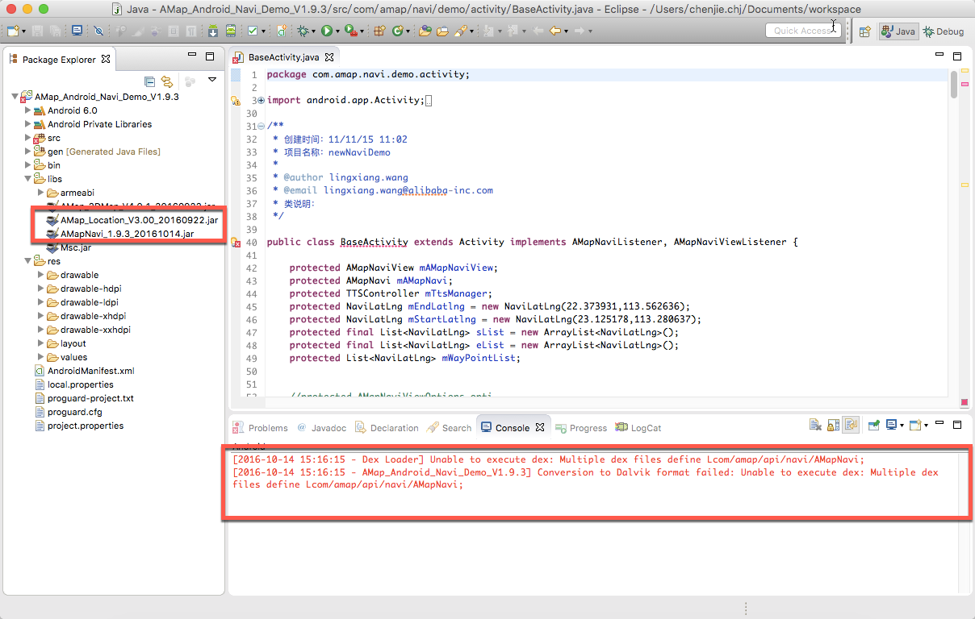975x619 pixels.
Task: Select the proguard-project.txt file
Action: [x=84, y=398]
